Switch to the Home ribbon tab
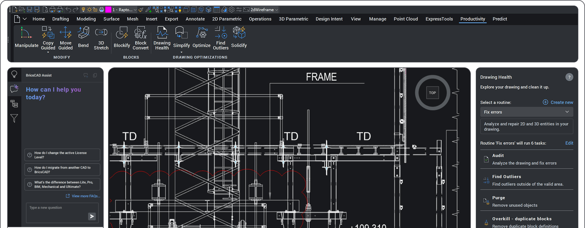 pos(39,19)
